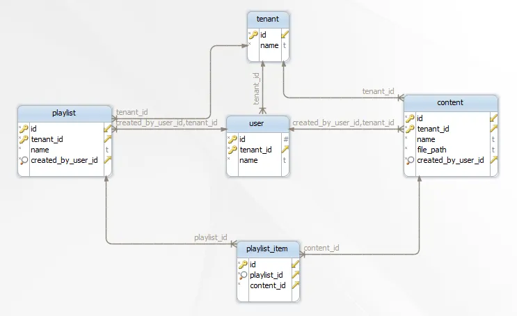This screenshot has height=316, width=517.
Task: Click the foreign key arrow on playlist_item content_id
Action: (296, 285)
